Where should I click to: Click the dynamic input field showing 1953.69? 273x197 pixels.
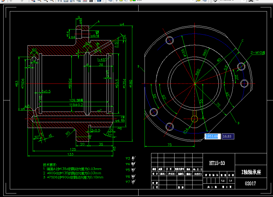pos(212,136)
